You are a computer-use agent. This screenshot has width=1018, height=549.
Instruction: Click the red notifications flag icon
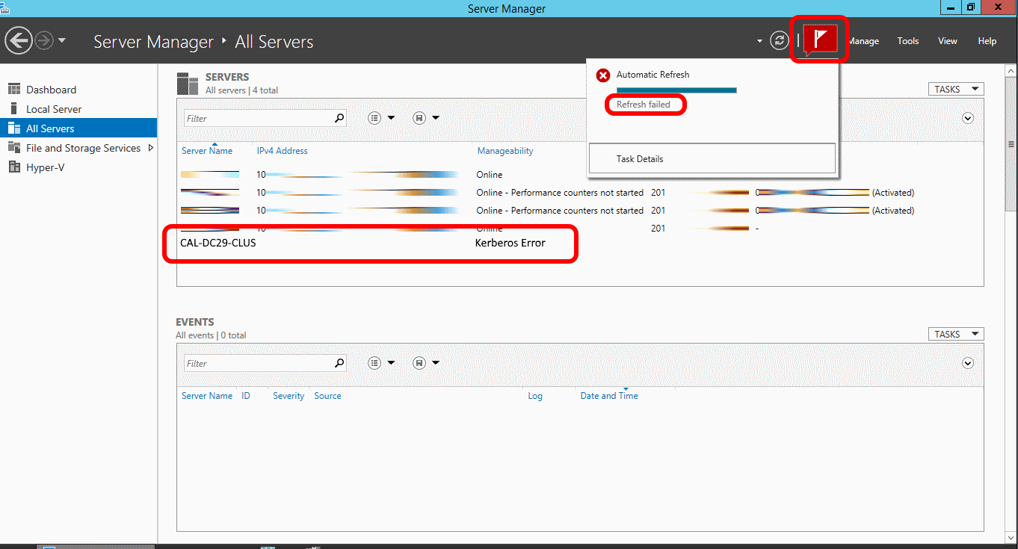coord(820,39)
